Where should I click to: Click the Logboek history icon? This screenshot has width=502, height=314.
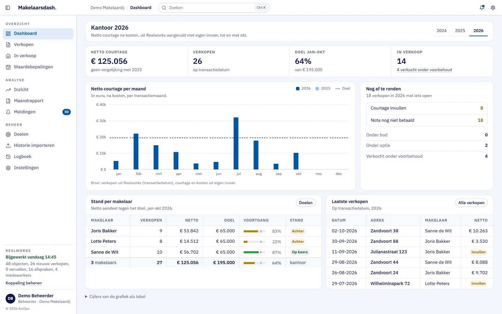8,157
